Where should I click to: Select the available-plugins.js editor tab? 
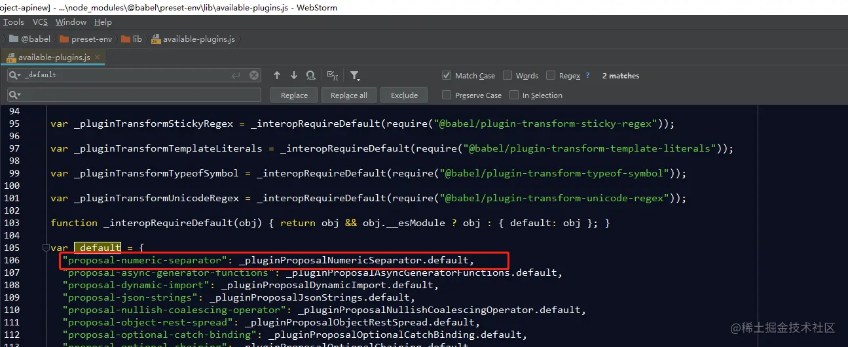[x=54, y=58]
